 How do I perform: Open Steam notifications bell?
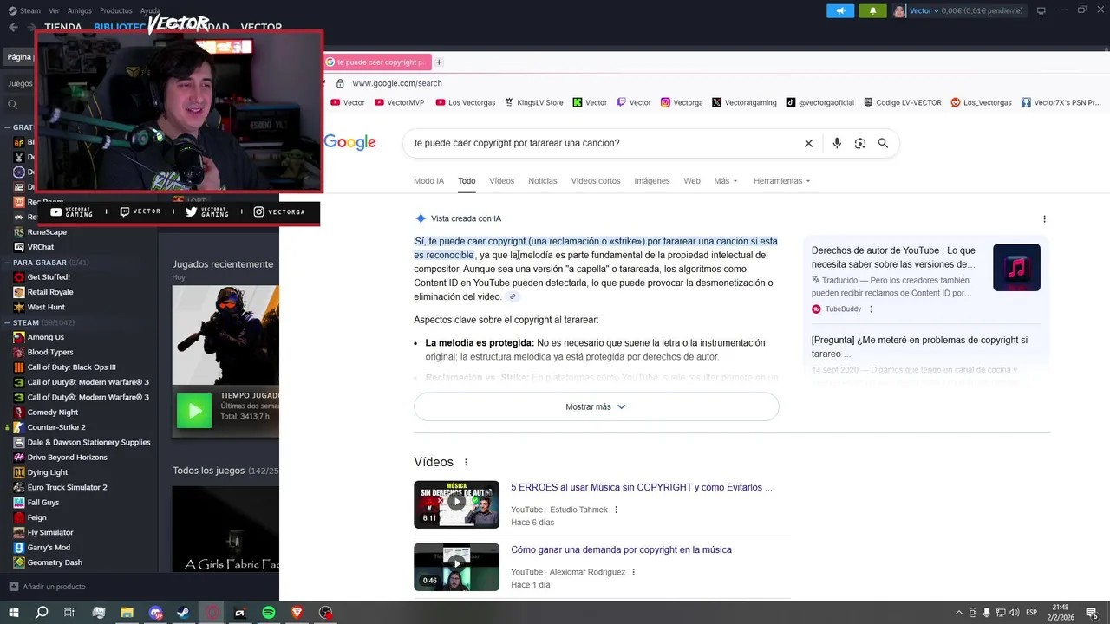click(x=872, y=10)
